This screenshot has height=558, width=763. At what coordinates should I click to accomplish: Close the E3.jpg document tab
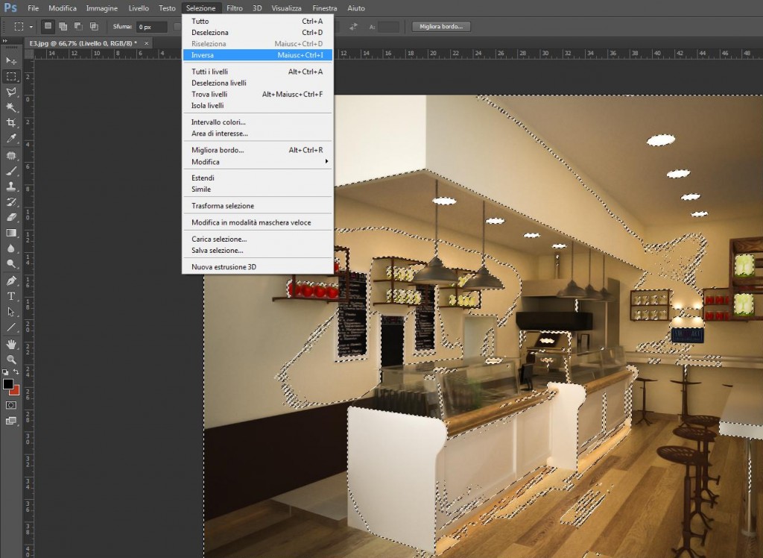tap(147, 43)
